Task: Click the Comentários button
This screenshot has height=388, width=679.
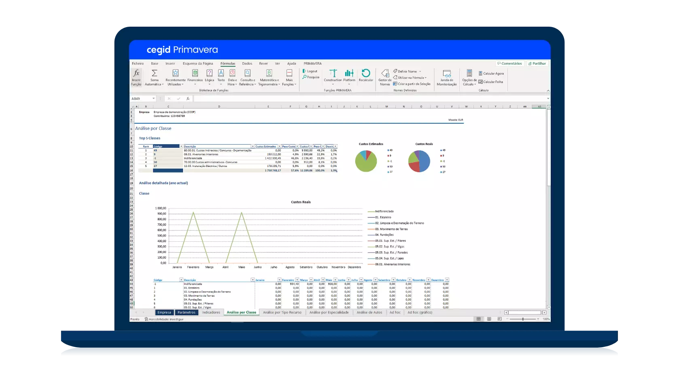Action: coord(509,63)
